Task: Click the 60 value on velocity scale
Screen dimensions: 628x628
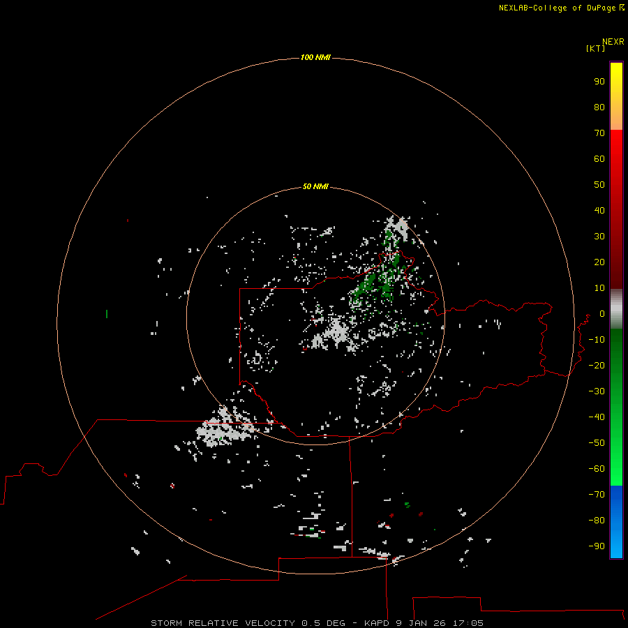Action: point(599,158)
